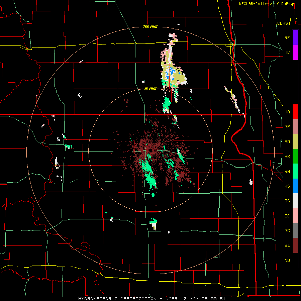Select the blue WS legend band
This screenshot has height=301, width=301.
[x=295, y=186]
